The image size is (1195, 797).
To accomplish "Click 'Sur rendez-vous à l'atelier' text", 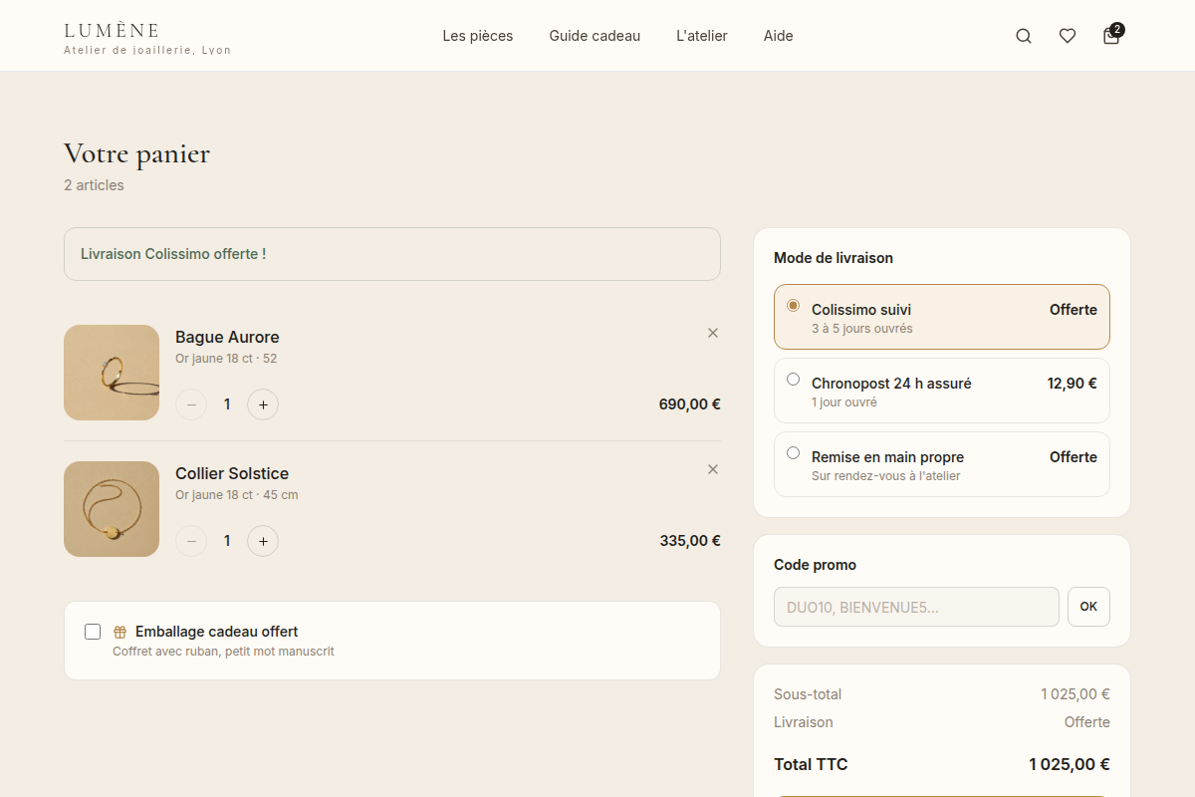I will pos(885,476).
